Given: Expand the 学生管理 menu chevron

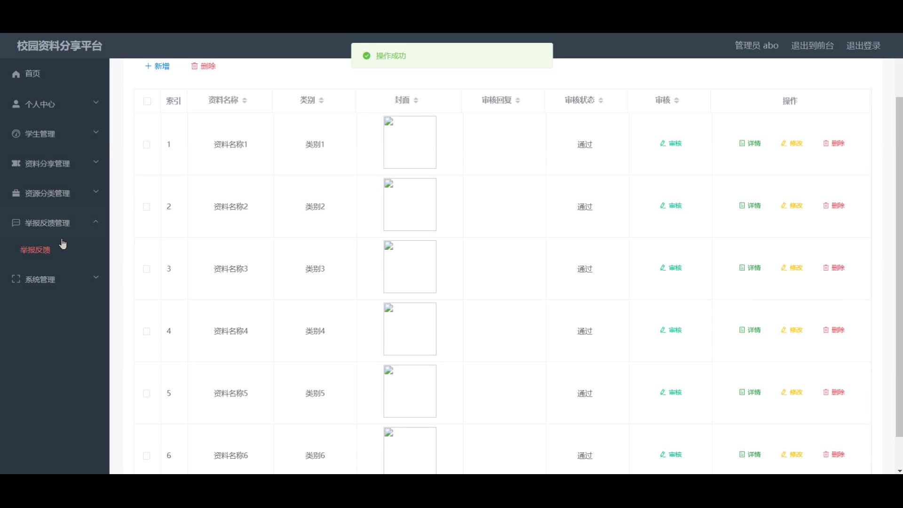Looking at the screenshot, I should point(96,132).
